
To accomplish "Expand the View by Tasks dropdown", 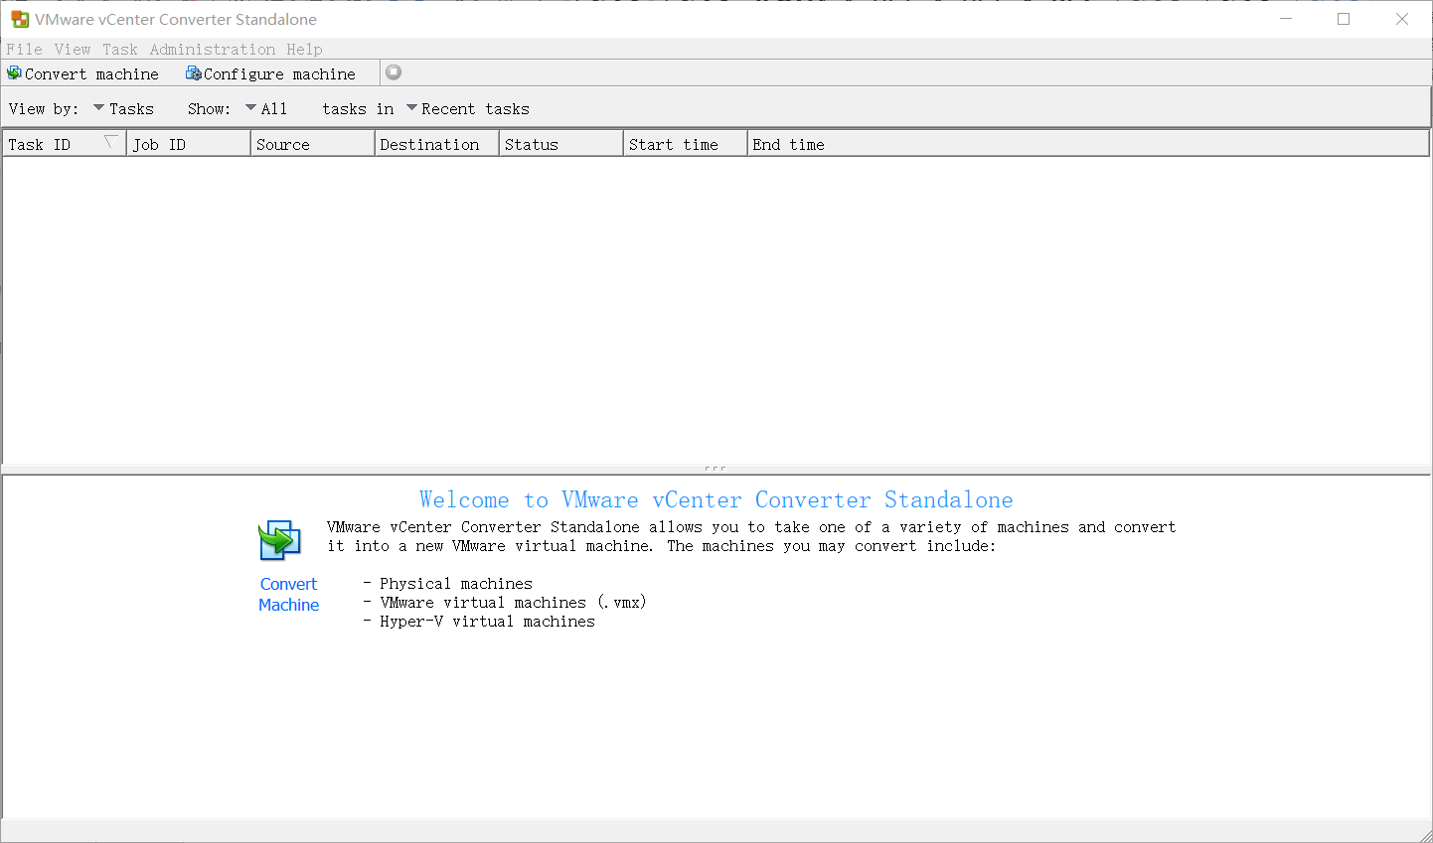I will pyautogui.click(x=123, y=108).
